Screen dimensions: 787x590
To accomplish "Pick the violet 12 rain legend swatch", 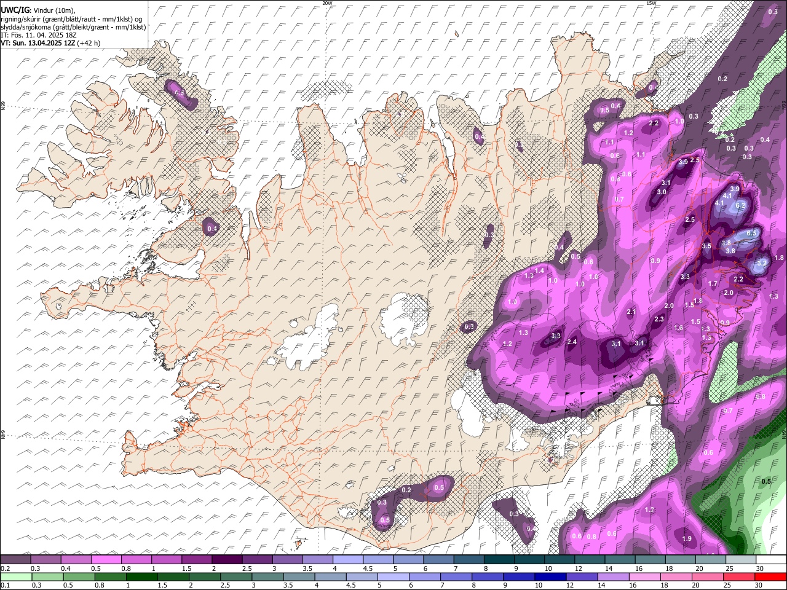I will pos(581,576).
